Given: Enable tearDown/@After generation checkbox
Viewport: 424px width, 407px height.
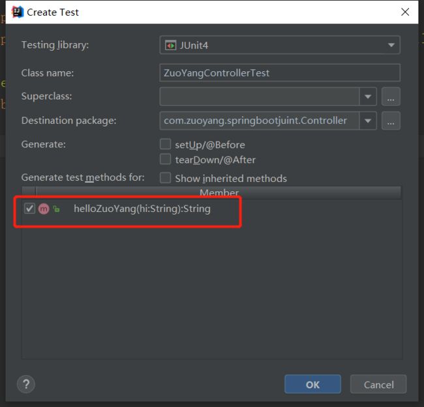Looking at the screenshot, I should (x=165, y=159).
